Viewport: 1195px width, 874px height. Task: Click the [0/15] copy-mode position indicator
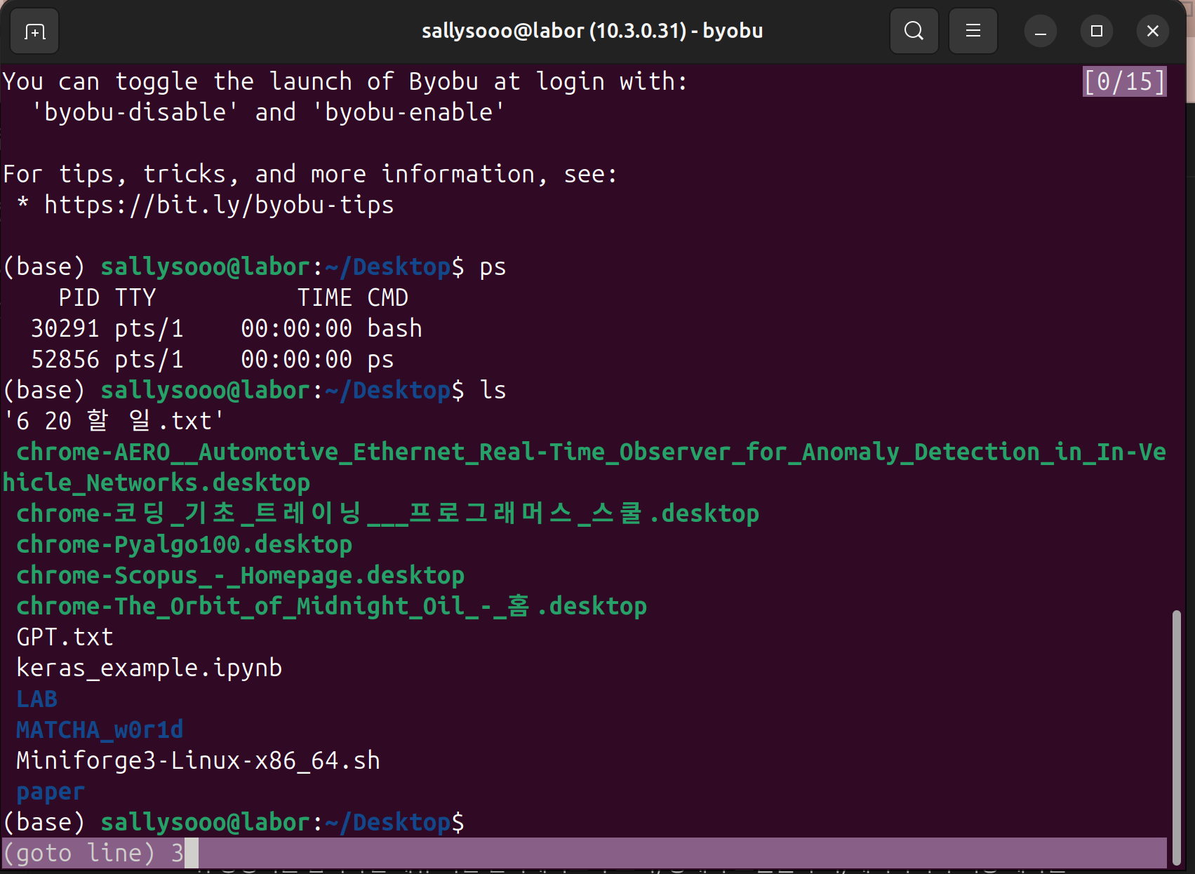[x=1124, y=81]
